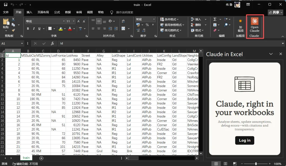Toggle center horizontal alignment

pos(99,29)
